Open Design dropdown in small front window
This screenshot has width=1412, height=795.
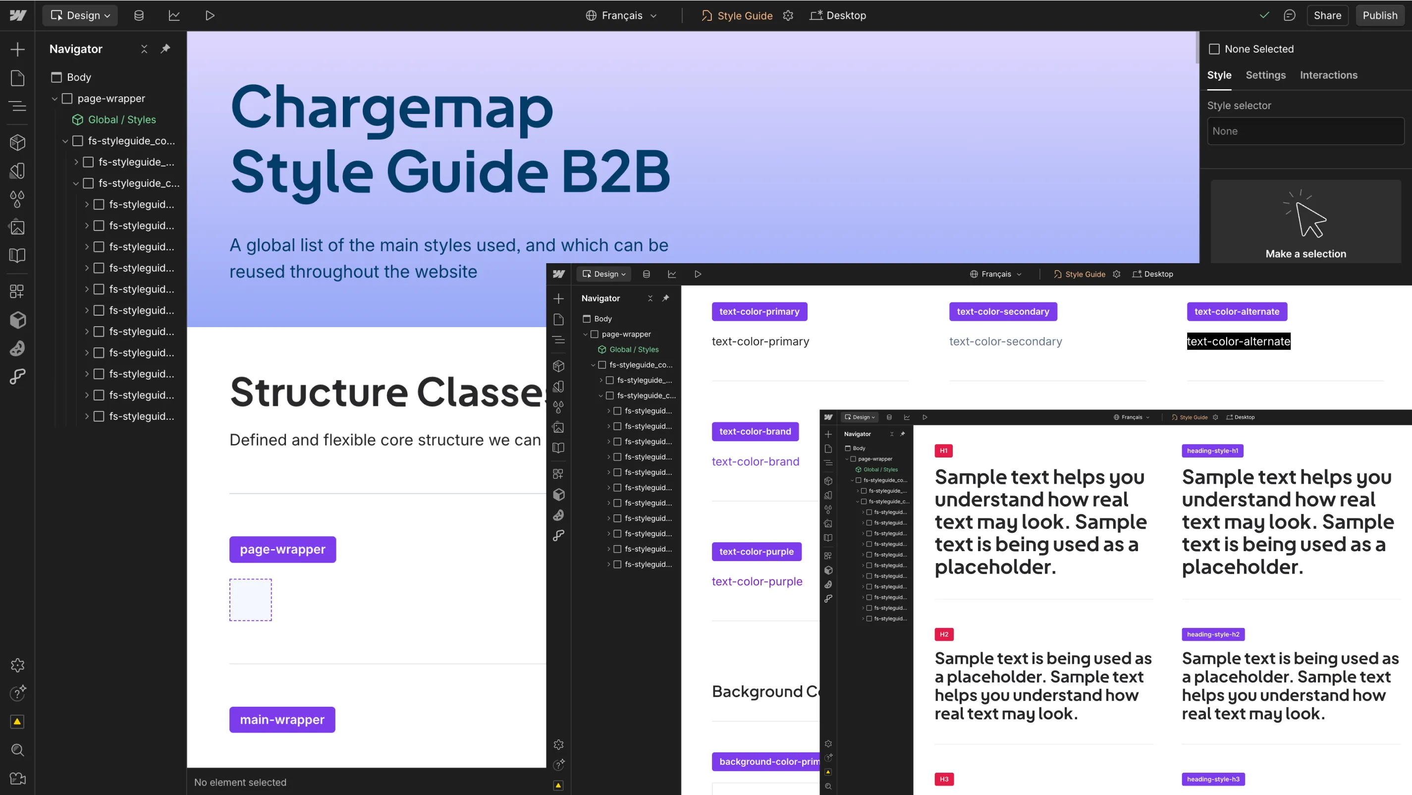coord(860,417)
